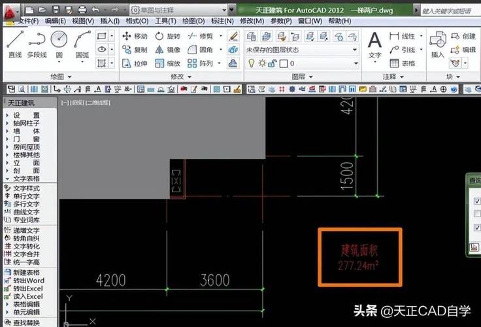481x327 pixels.
Task: Click the 插入 (Insert) block icon
Action: coord(437,44)
